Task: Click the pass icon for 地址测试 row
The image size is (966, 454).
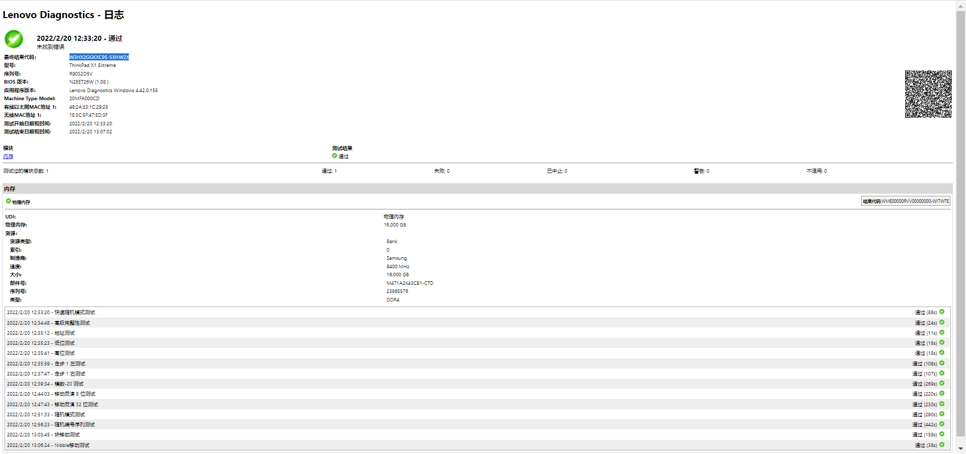Action: (942, 332)
